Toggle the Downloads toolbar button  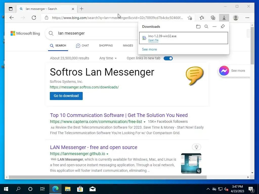[224, 18]
